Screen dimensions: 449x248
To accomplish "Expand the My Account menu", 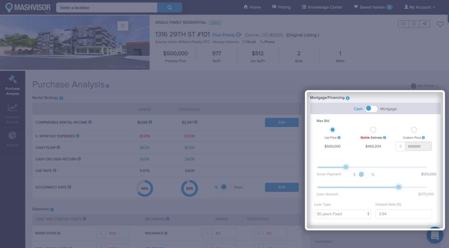I will pos(420,7).
